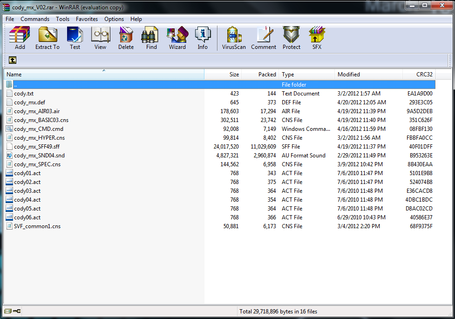Click the View toolbar icon
The width and height of the screenshot is (455, 319).
(101, 38)
